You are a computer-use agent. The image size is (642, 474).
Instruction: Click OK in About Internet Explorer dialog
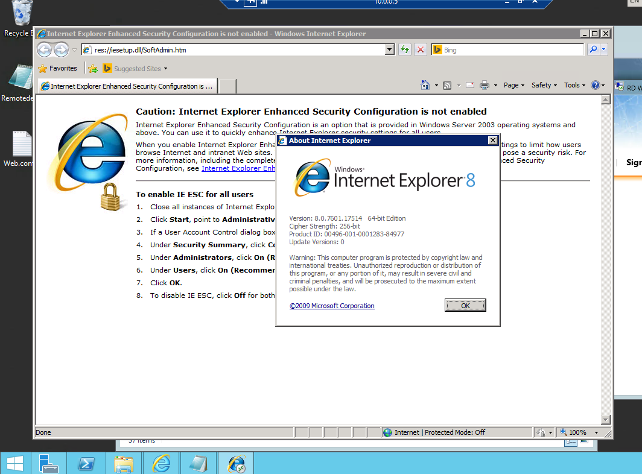tap(465, 305)
